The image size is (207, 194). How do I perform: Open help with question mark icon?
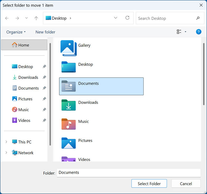point(198,32)
